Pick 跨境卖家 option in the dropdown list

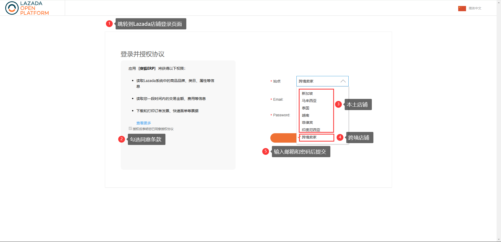[309, 137]
